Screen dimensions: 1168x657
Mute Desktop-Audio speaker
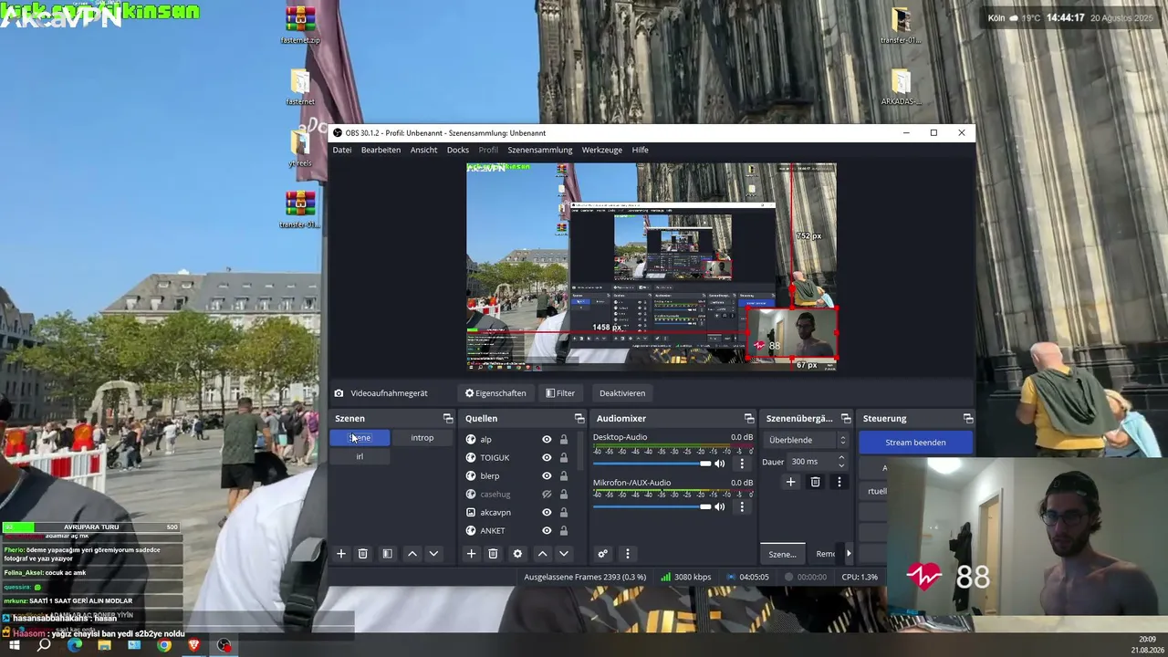pyautogui.click(x=720, y=464)
